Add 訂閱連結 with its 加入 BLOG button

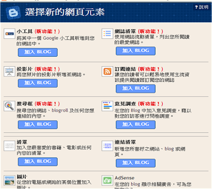135,89
